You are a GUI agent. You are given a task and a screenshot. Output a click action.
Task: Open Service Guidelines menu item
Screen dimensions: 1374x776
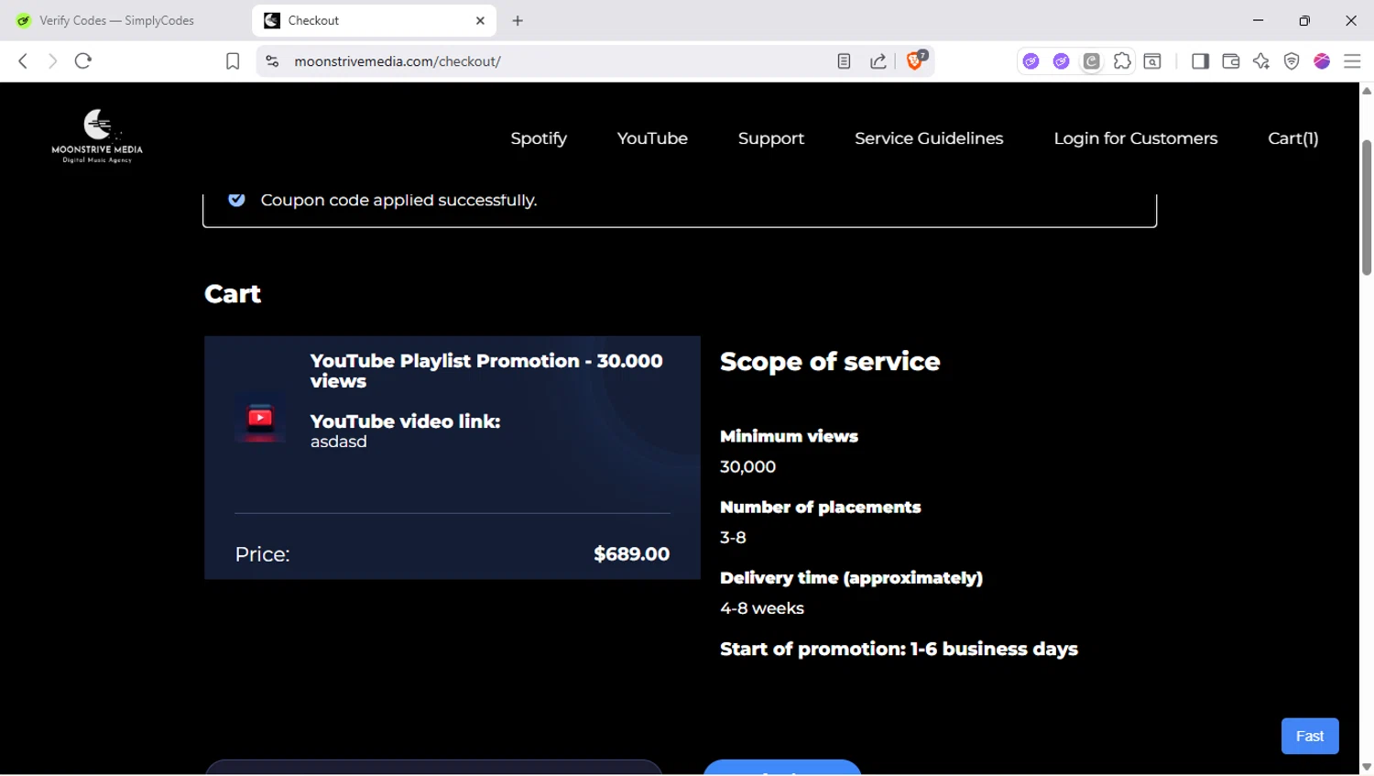[929, 138]
